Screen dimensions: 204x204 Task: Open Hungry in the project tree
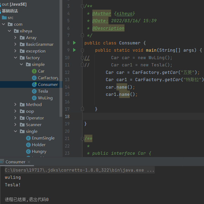(x=39, y=152)
